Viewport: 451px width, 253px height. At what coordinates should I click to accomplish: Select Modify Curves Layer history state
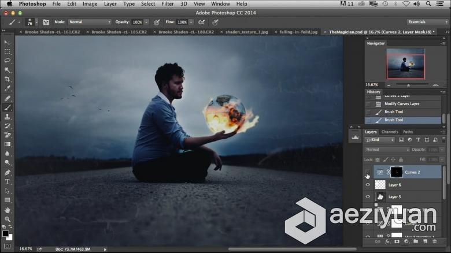(x=402, y=104)
